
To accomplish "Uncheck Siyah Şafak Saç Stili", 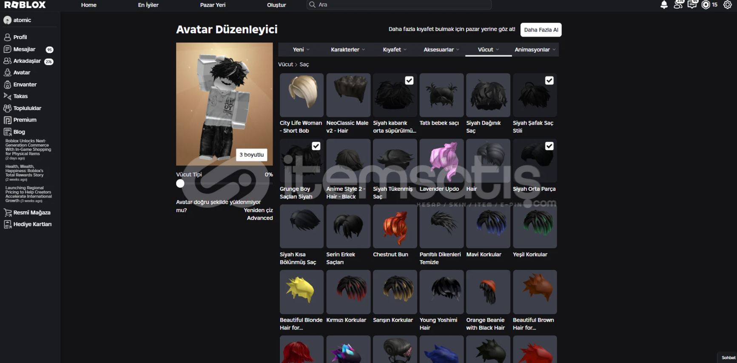I will point(549,80).
